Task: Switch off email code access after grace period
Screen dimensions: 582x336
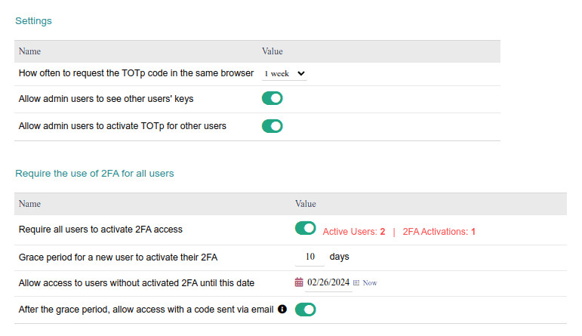Action: click(305, 309)
